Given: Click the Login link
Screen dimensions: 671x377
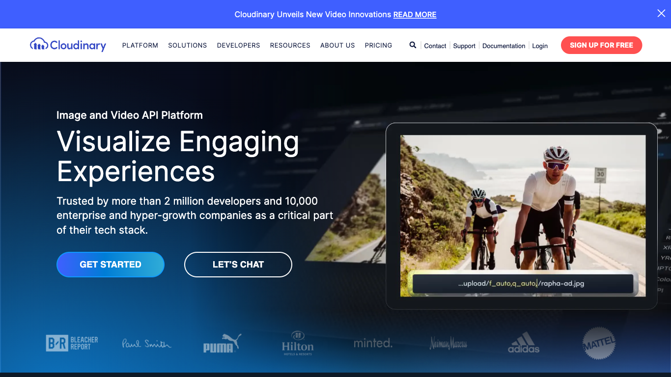Looking at the screenshot, I should tap(540, 46).
